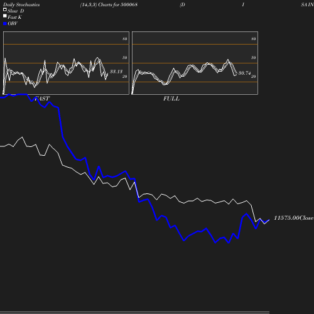Viewport: 314px width, 314px height.
Task: Click the 'Slow D' legend label
Action: 16,11
